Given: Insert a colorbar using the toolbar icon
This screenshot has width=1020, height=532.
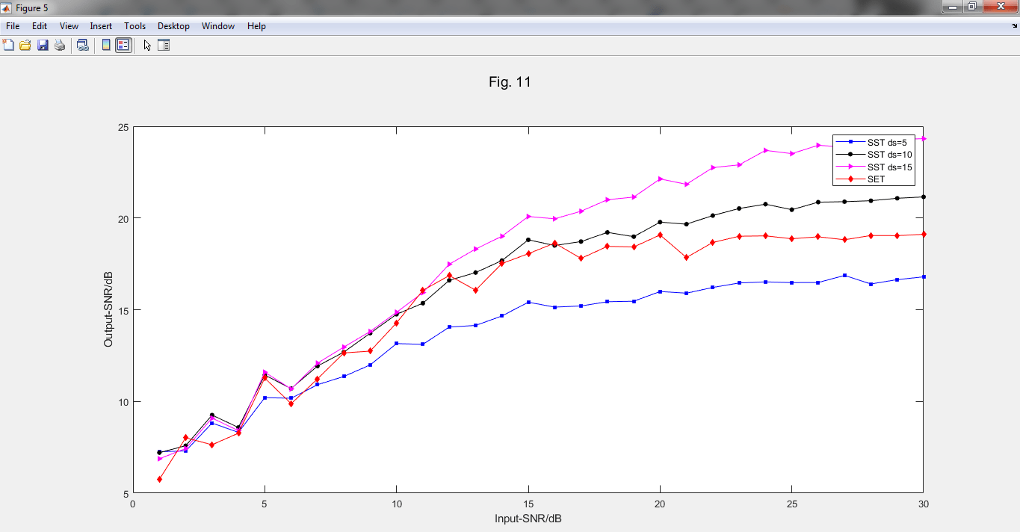Looking at the screenshot, I should (x=106, y=45).
